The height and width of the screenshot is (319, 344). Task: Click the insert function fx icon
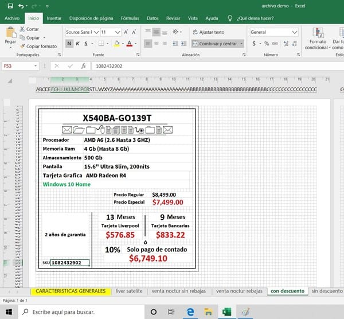(x=84, y=66)
